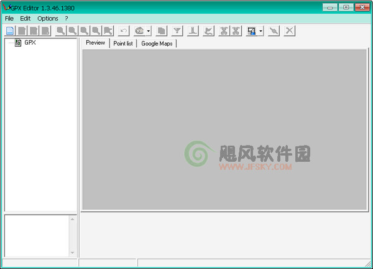Click the first magnifier zoom icon
373x269 pixels.
point(61,31)
